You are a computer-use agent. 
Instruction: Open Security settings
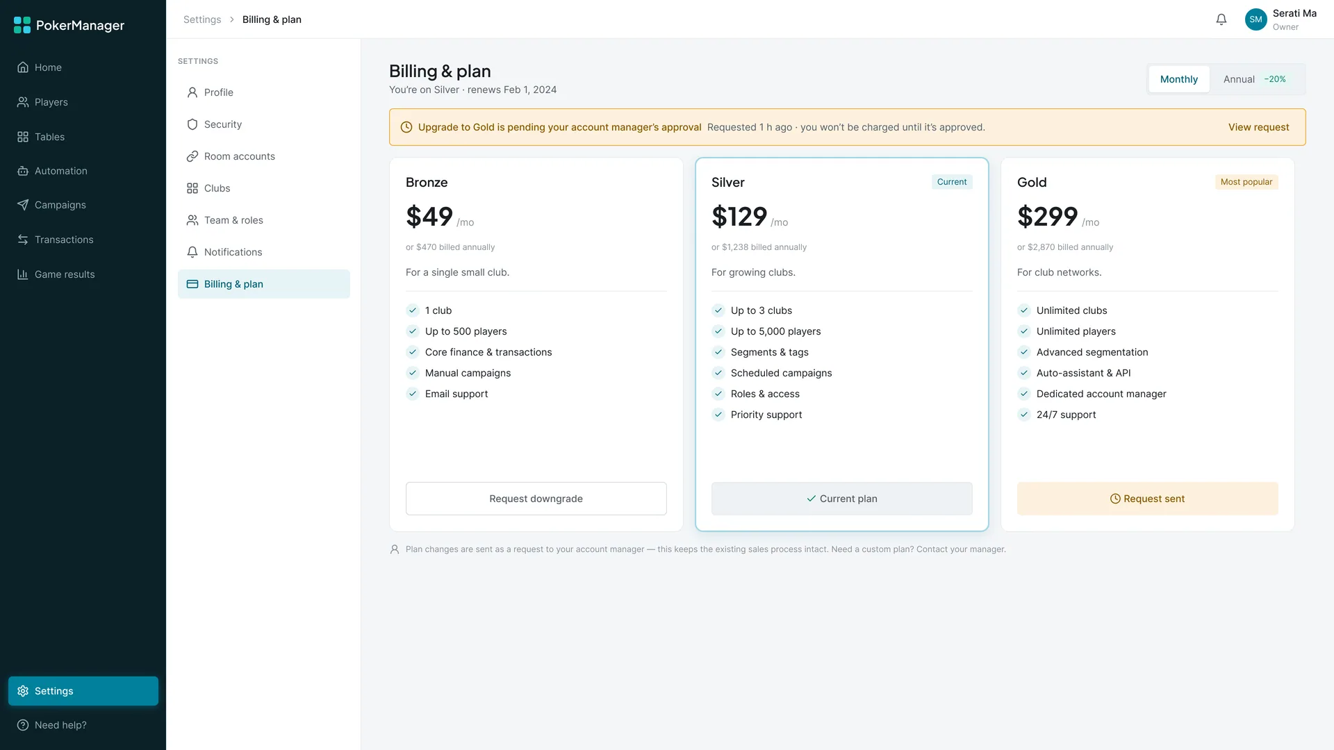264,124
